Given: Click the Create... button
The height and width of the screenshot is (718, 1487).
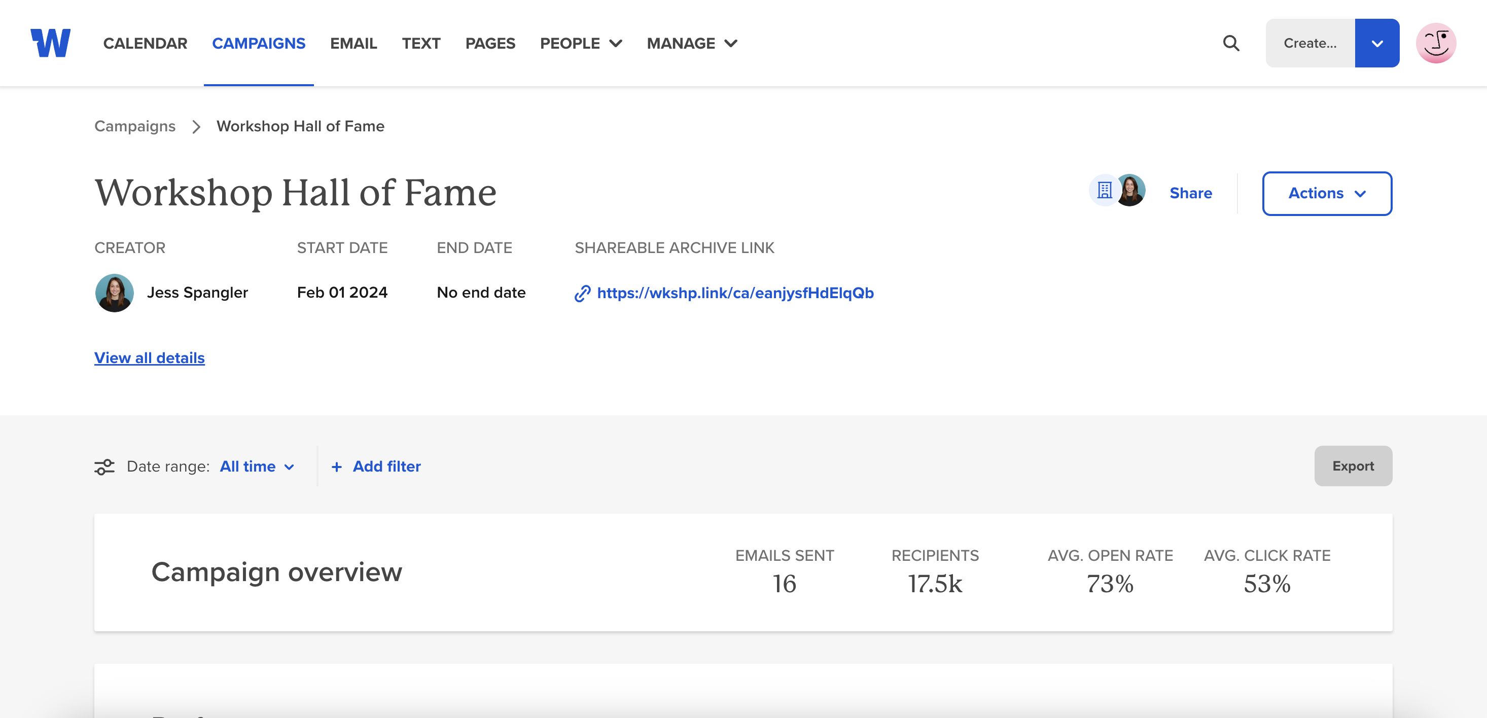Looking at the screenshot, I should click(1310, 43).
